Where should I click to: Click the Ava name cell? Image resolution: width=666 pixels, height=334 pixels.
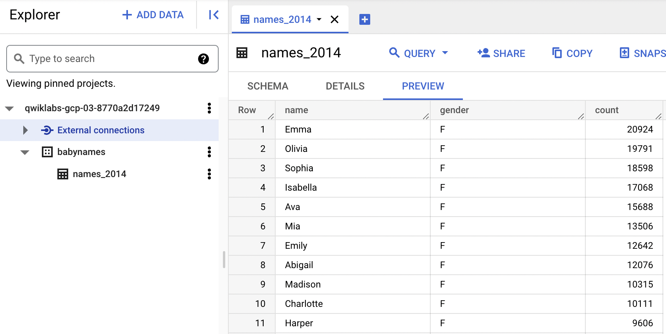coord(353,207)
